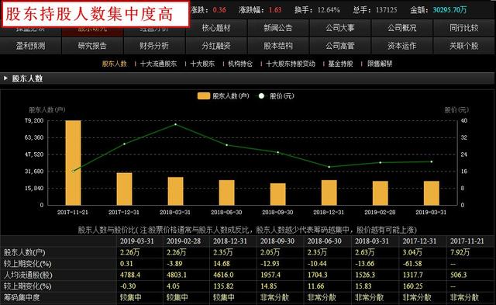The image size is (496, 305).
Task: Open the 公司概况 tab
Action: point(402,28)
